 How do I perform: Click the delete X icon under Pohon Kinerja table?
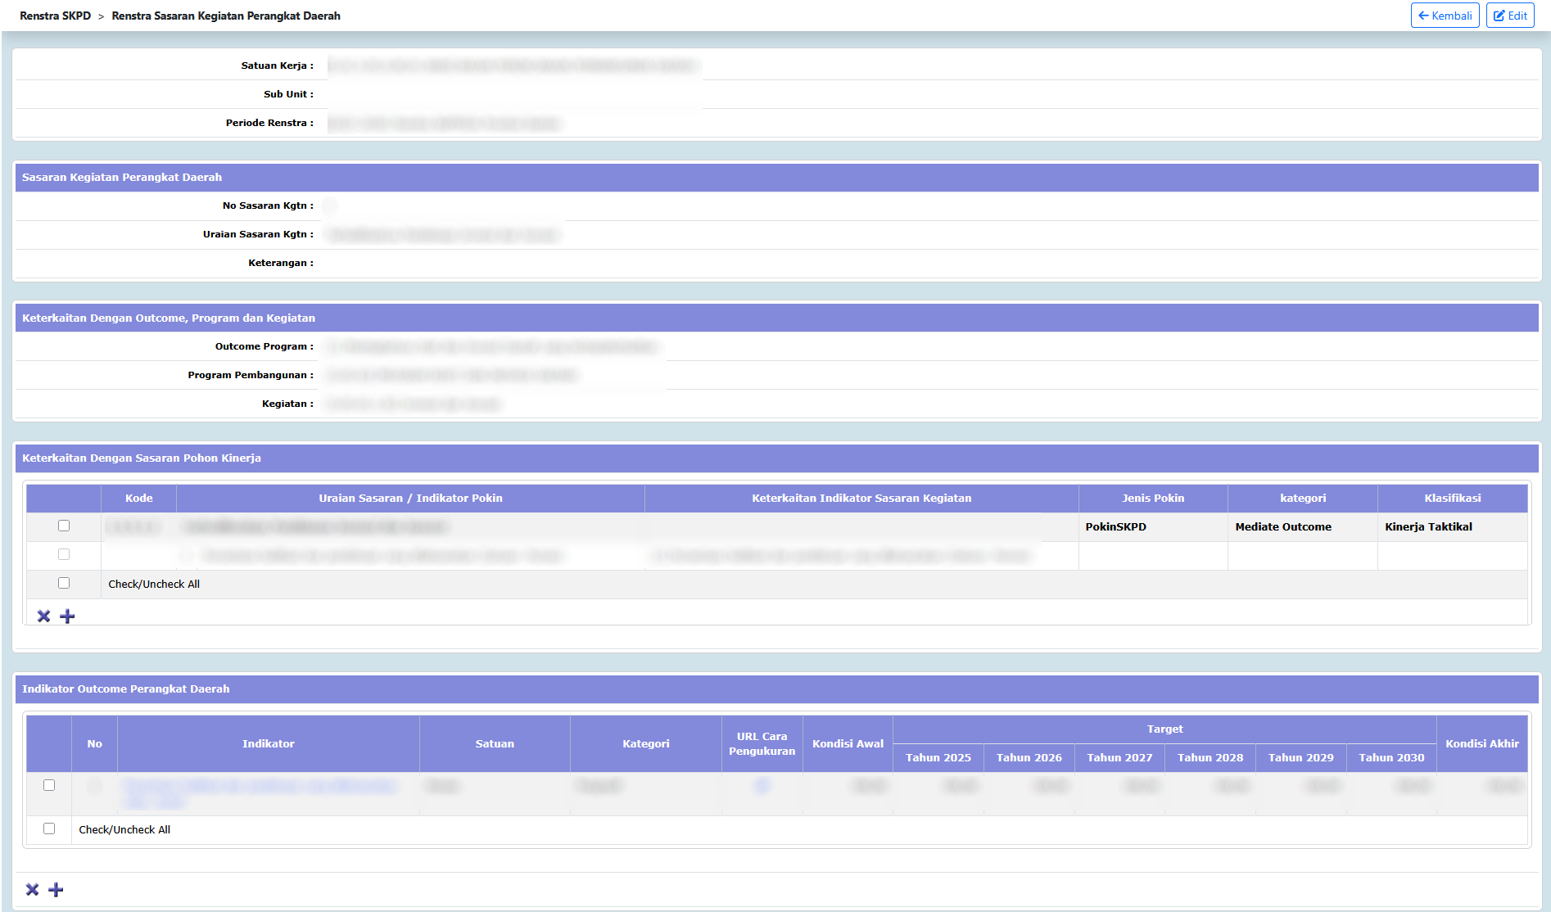44,616
